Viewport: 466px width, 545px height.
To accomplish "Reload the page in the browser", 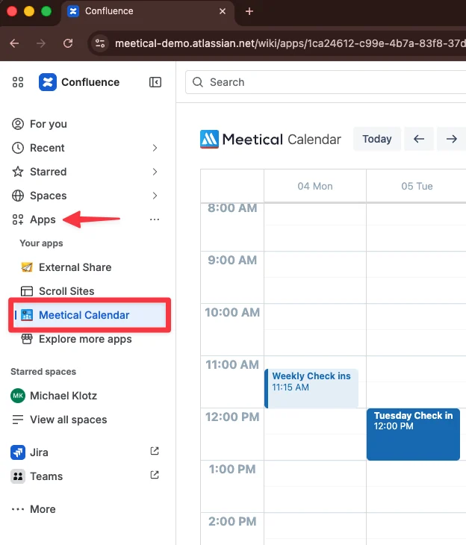I will pyautogui.click(x=68, y=43).
